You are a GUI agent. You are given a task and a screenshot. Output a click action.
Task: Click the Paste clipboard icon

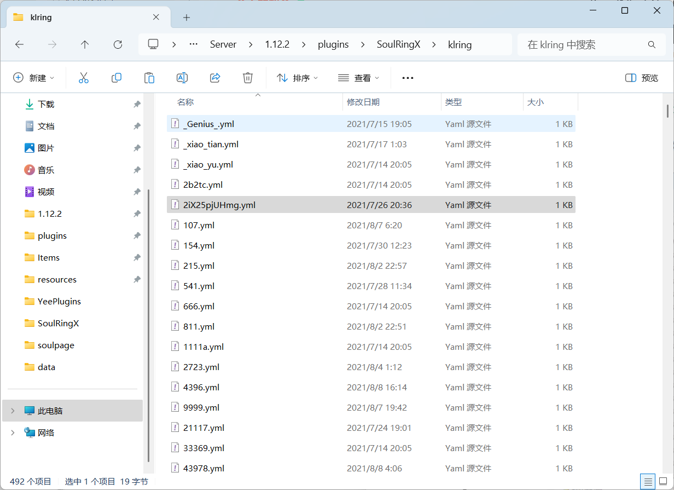(x=149, y=78)
